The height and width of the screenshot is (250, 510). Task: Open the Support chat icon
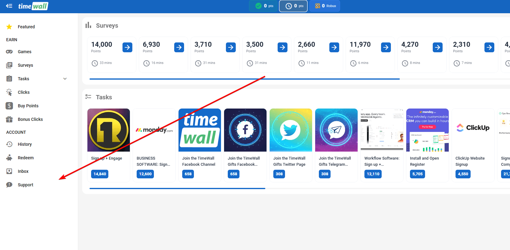(9, 185)
